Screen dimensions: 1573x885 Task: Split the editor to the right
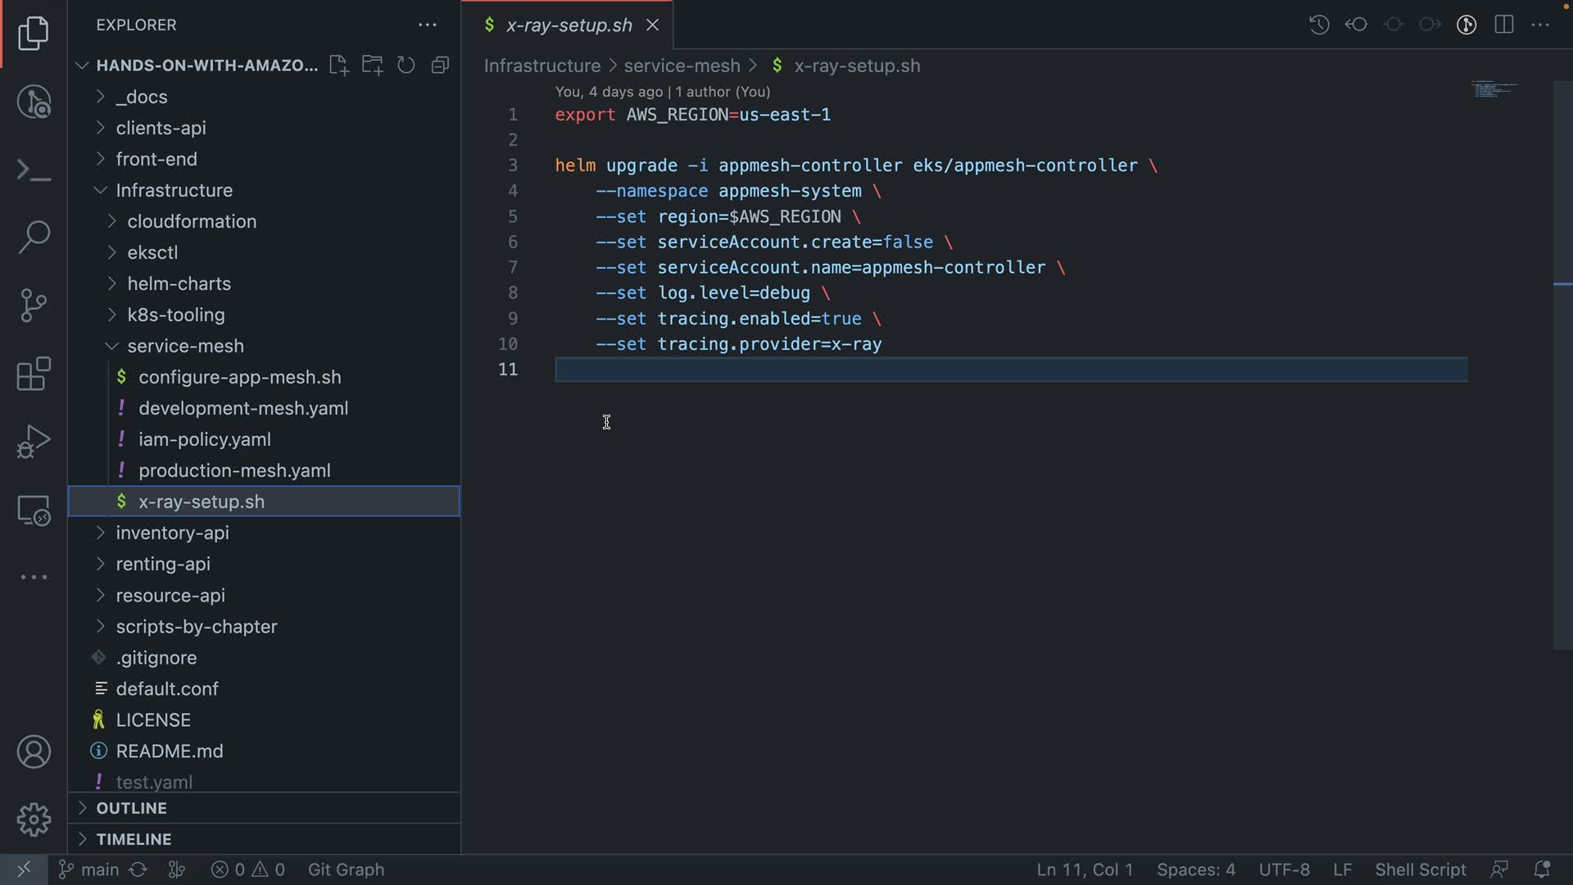click(1503, 25)
